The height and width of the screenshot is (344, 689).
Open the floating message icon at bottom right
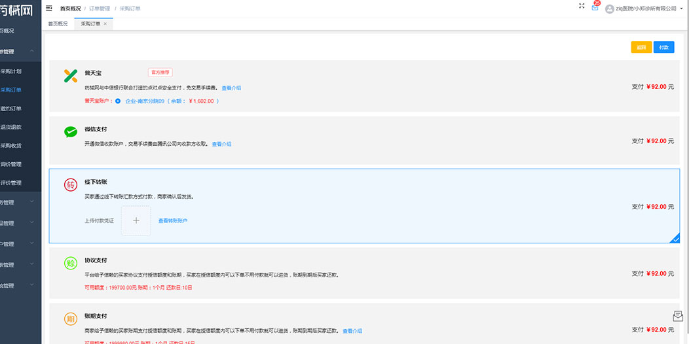click(x=678, y=316)
